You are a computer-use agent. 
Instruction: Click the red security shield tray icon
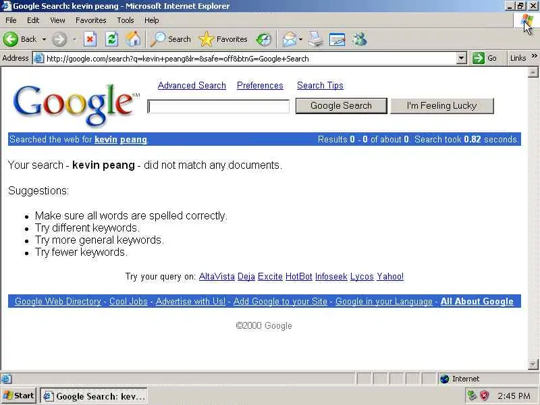[x=485, y=396]
